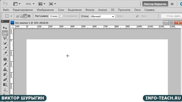Image resolution: width=182 pixels, height=102 pixels.
Task: Open the Стиль dropdown showing Обычный
Action: pos(102,16)
